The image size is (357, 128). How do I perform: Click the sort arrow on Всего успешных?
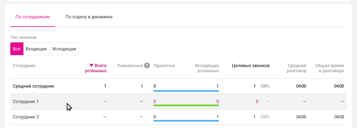click(91, 65)
